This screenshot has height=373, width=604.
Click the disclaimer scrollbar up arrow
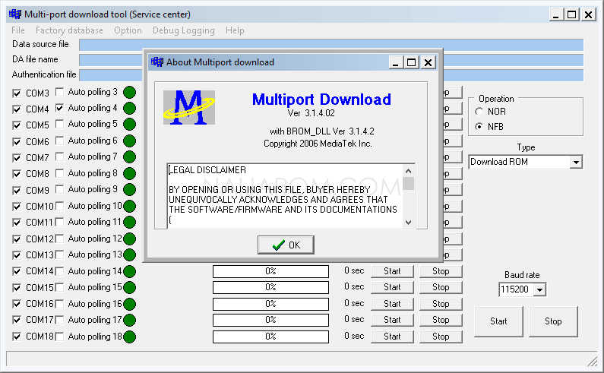point(409,170)
